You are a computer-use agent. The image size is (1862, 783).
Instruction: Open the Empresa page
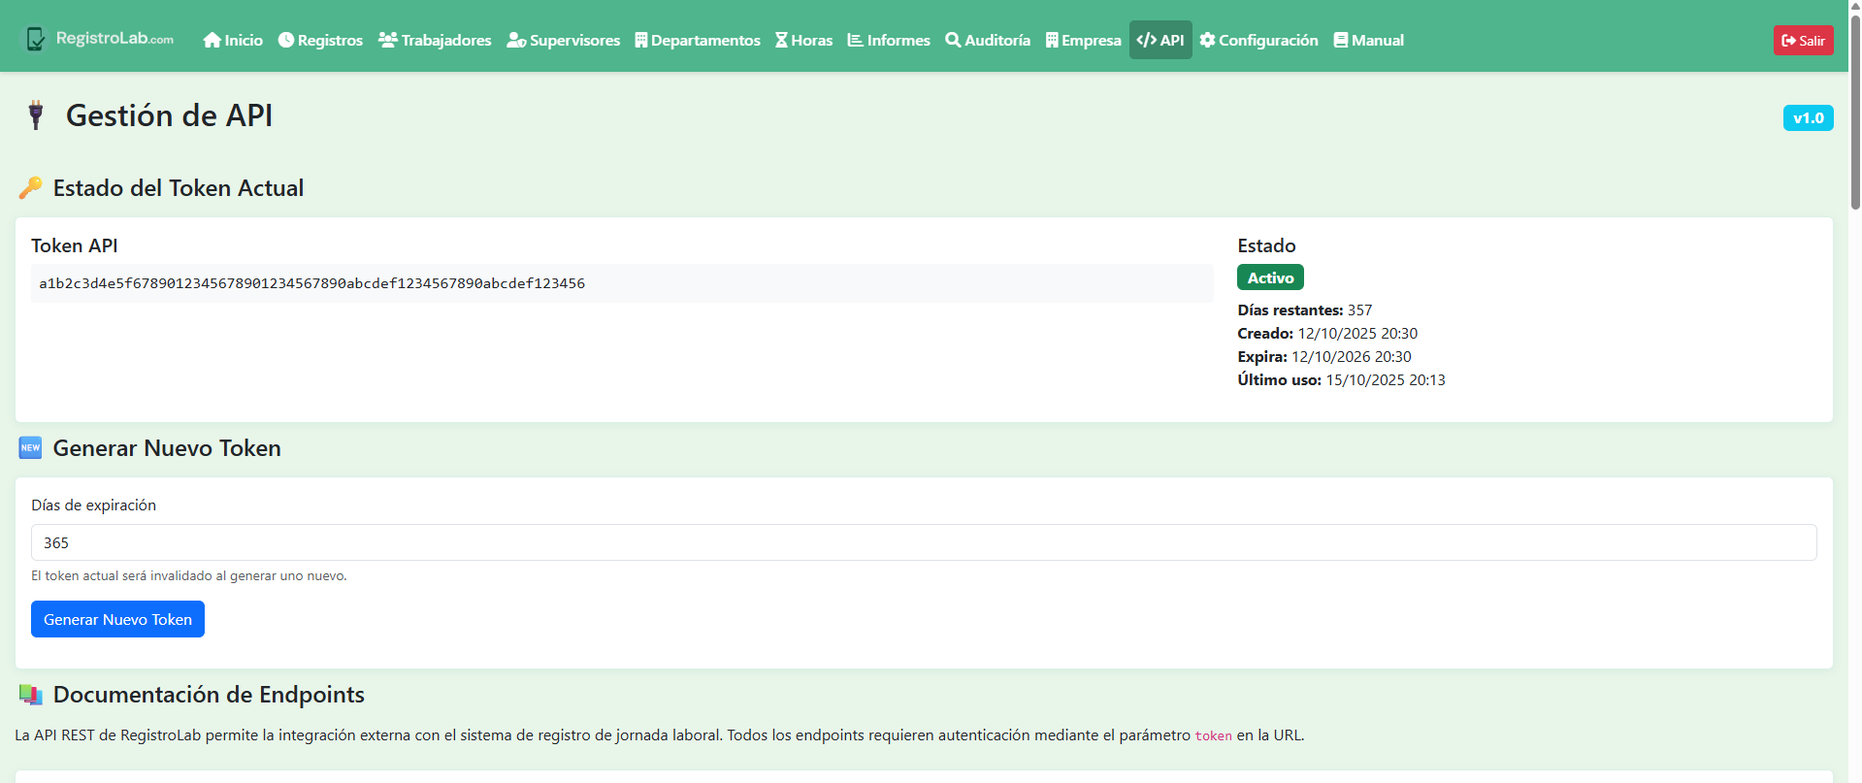pos(1084,40)
